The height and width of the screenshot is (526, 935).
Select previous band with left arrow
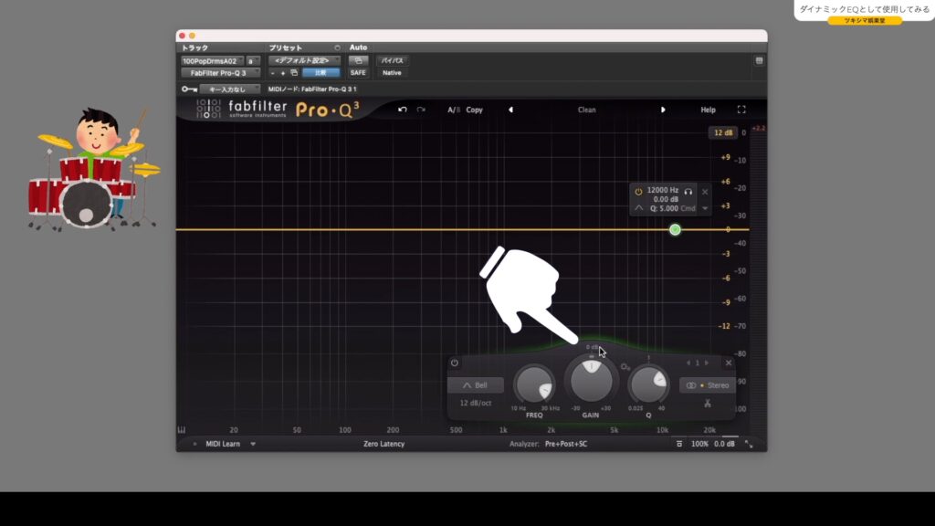pyautogui.click(x=688, y=363)
